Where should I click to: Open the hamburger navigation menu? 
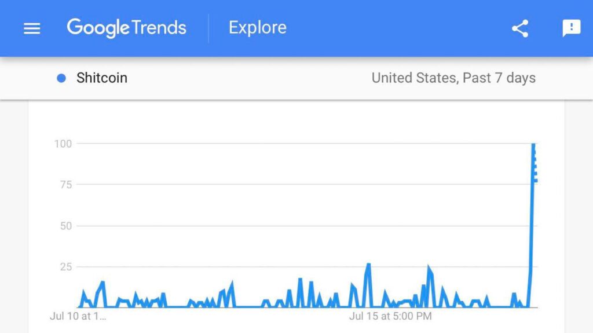(32, 28)
